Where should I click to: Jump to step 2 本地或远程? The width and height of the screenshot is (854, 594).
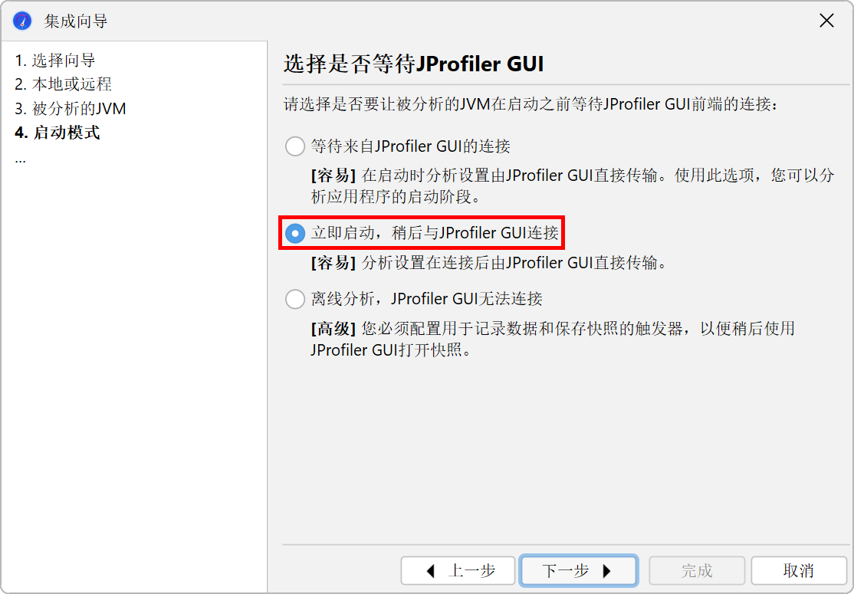coord(63,84)
